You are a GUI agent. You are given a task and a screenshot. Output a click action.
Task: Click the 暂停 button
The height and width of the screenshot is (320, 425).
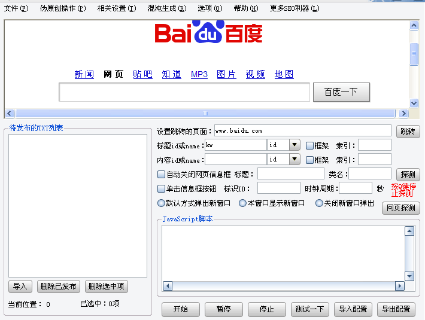(x=224, y=309)
